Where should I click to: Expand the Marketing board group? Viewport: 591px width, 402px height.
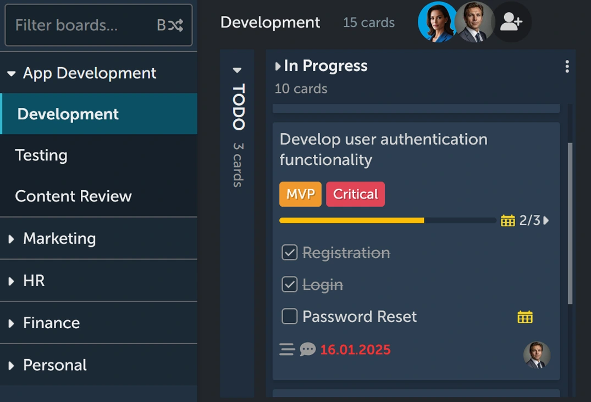pyautogui.click(x=12, y=239)
